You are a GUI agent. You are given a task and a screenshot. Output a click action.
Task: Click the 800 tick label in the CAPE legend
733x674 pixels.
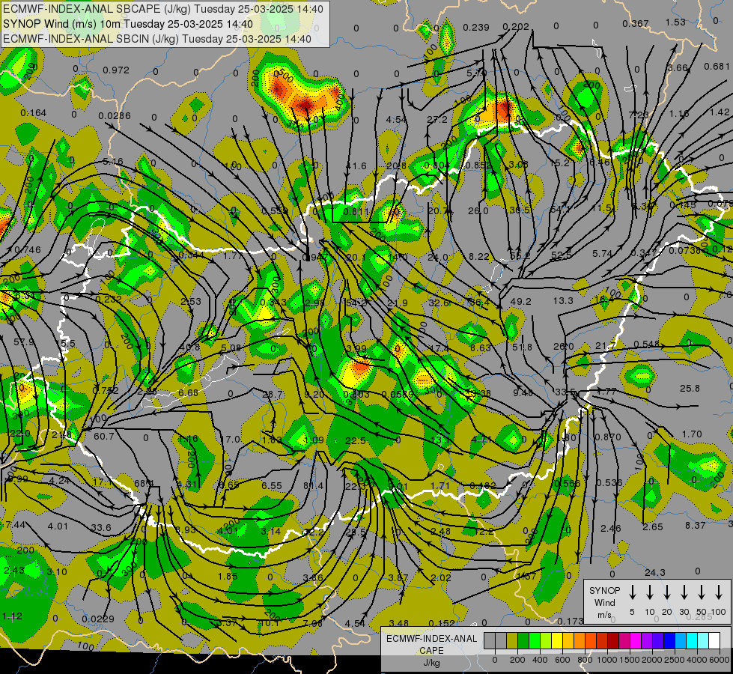[x=585, y=660]
